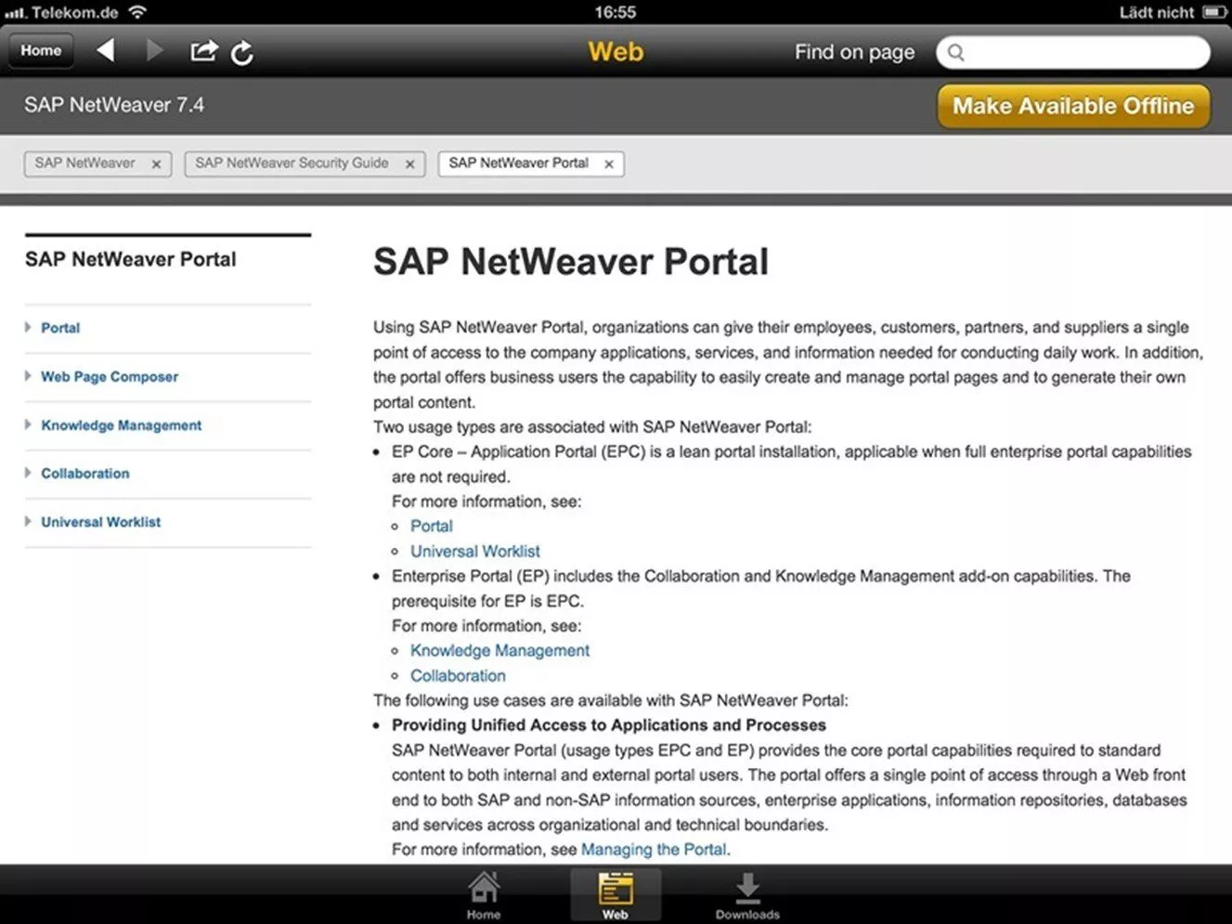Click the SAP NetWeaver 7.4 title

click(x=114, y=105)
